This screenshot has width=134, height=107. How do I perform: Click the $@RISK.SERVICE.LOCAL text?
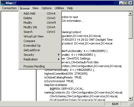click(67, 89)
